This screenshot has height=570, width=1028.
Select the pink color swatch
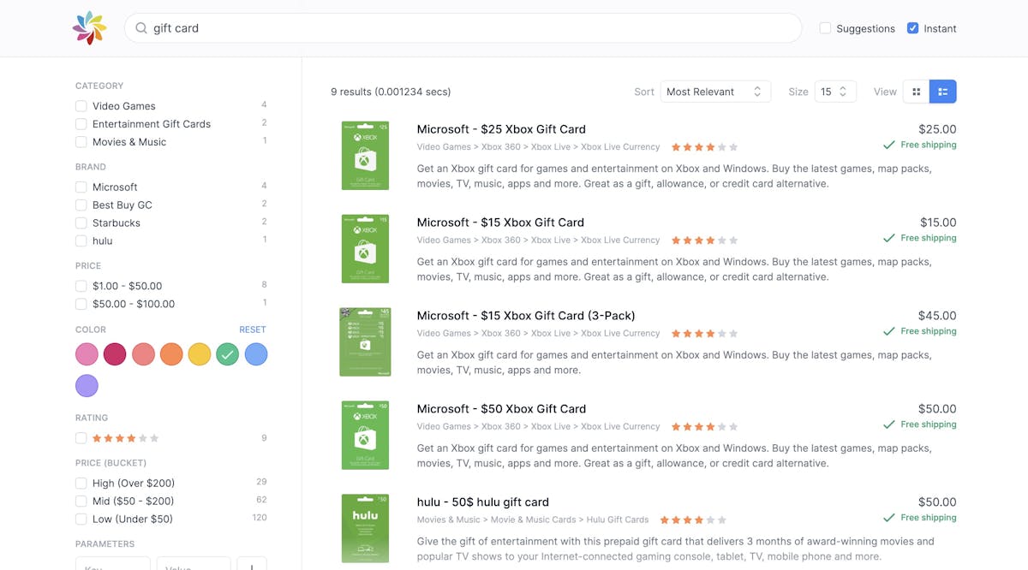pyautogui.click(x=87, y=354)
